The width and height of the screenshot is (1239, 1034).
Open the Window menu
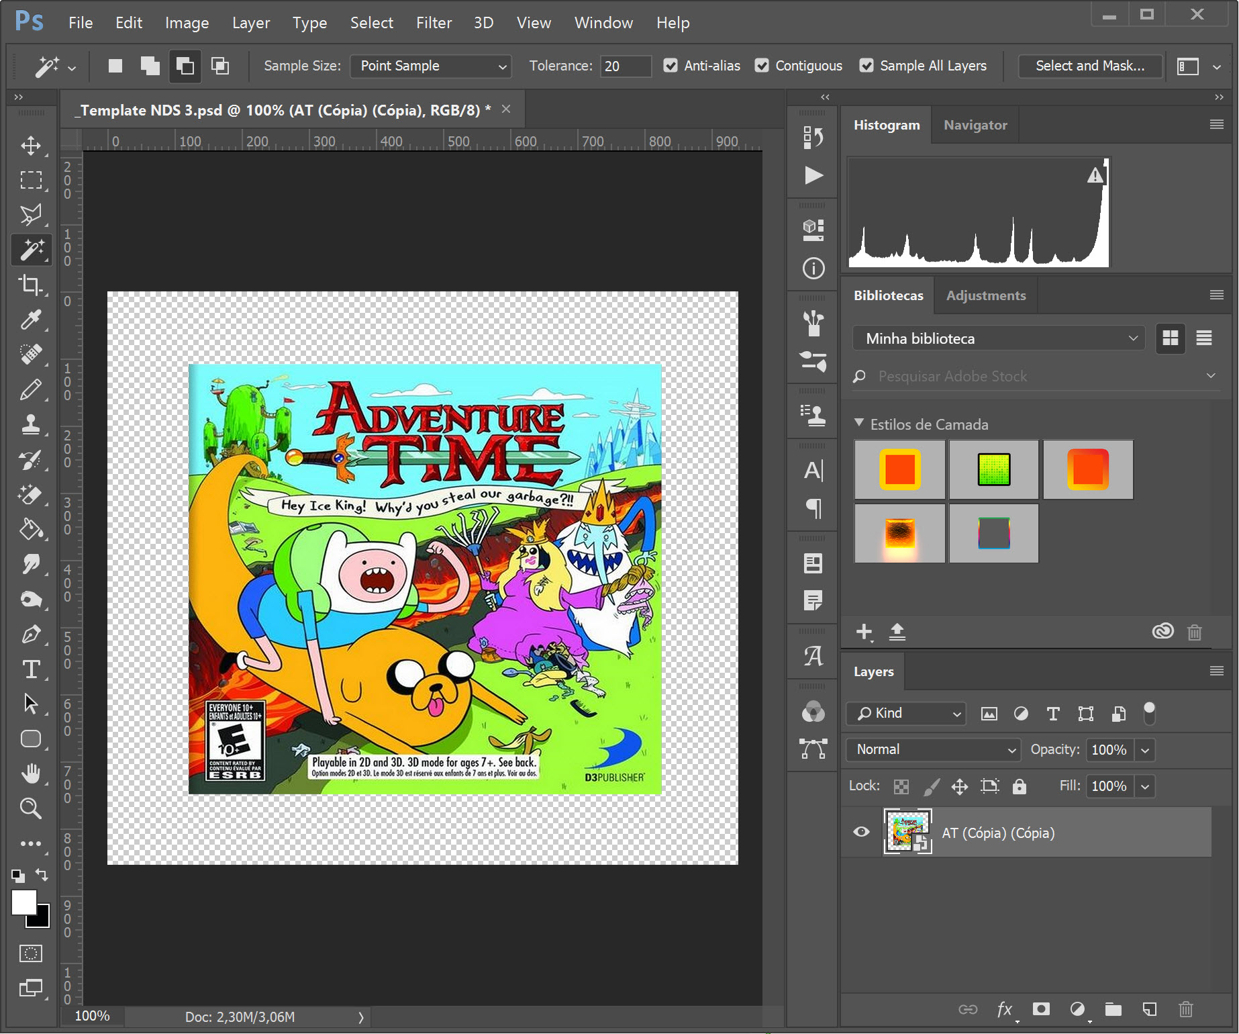click(x=603, y=23)
